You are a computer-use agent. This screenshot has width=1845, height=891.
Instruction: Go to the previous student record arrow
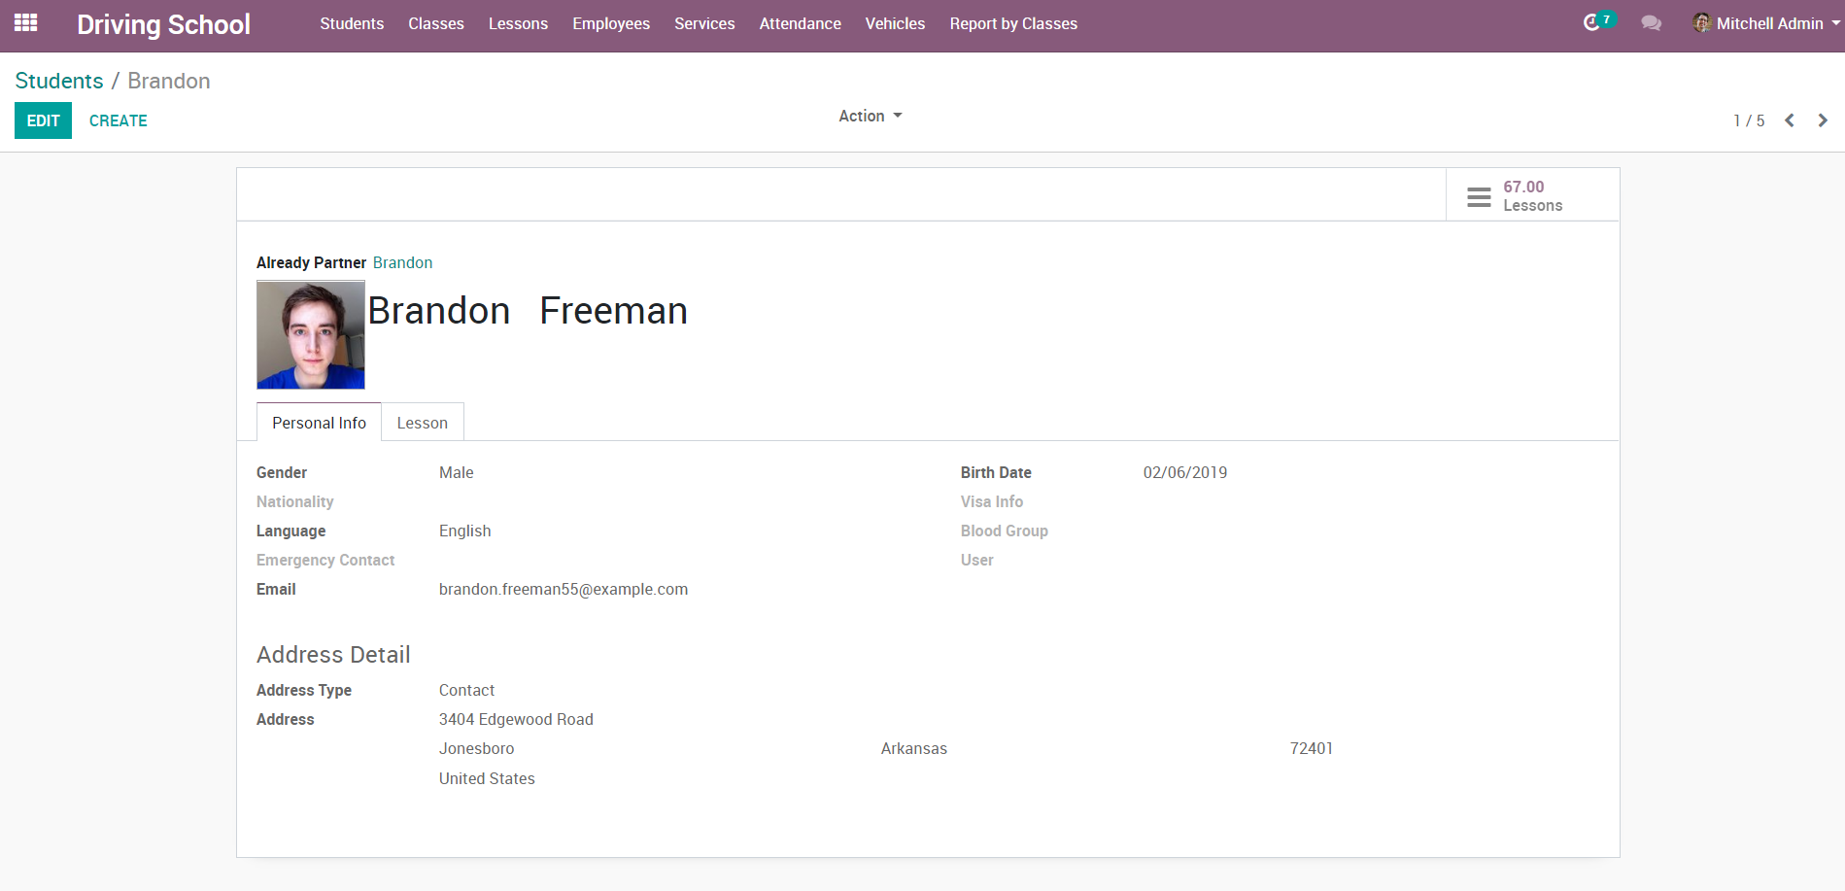1789,120
